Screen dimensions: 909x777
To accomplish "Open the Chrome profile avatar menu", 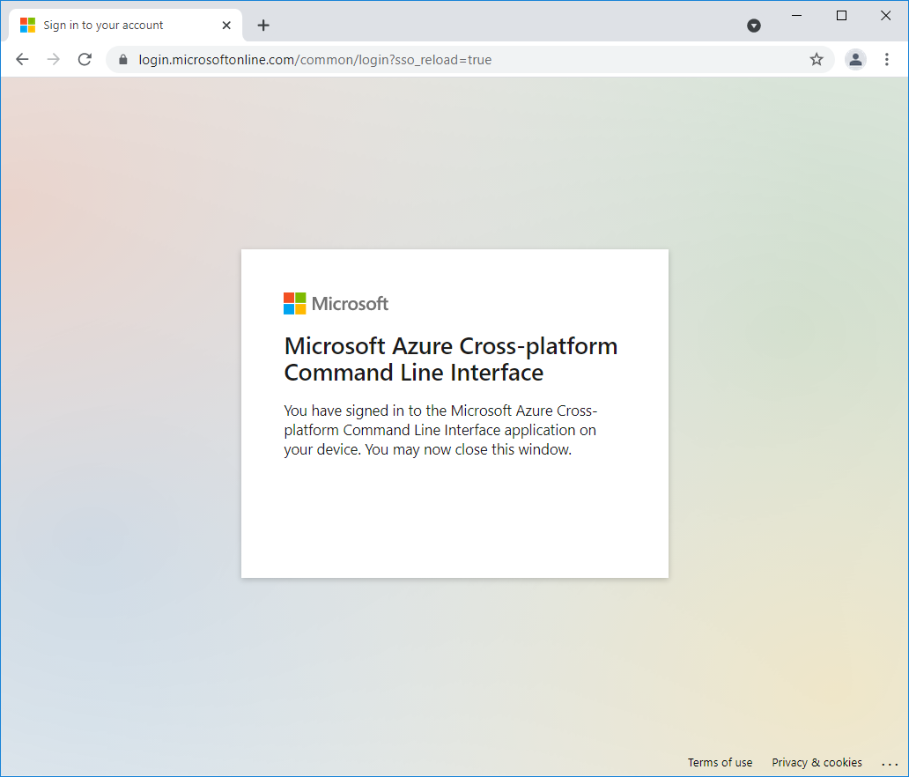I will (855, 59).
